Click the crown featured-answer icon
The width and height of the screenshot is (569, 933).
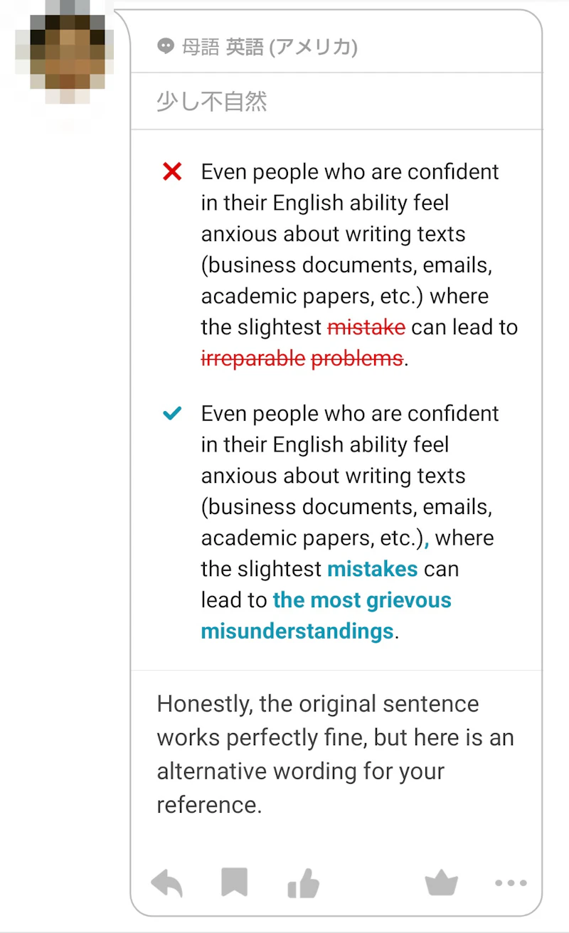pyautogui.click(x=441, y=883)
